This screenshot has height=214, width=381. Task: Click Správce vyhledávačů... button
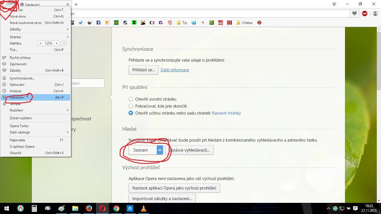189,150
